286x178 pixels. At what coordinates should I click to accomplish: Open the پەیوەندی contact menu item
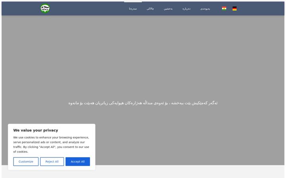tap(205, 9)
